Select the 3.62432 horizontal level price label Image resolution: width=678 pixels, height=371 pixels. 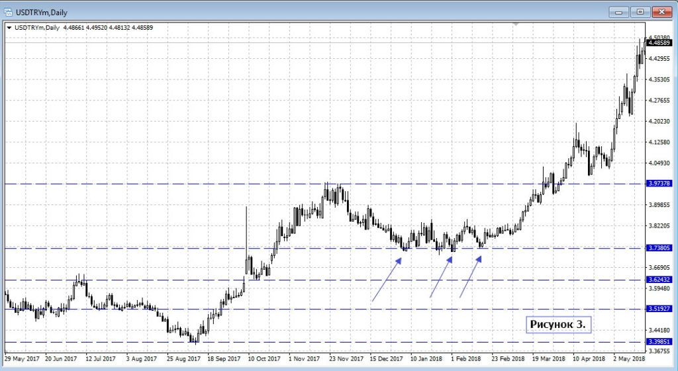(x=660, y=280)
